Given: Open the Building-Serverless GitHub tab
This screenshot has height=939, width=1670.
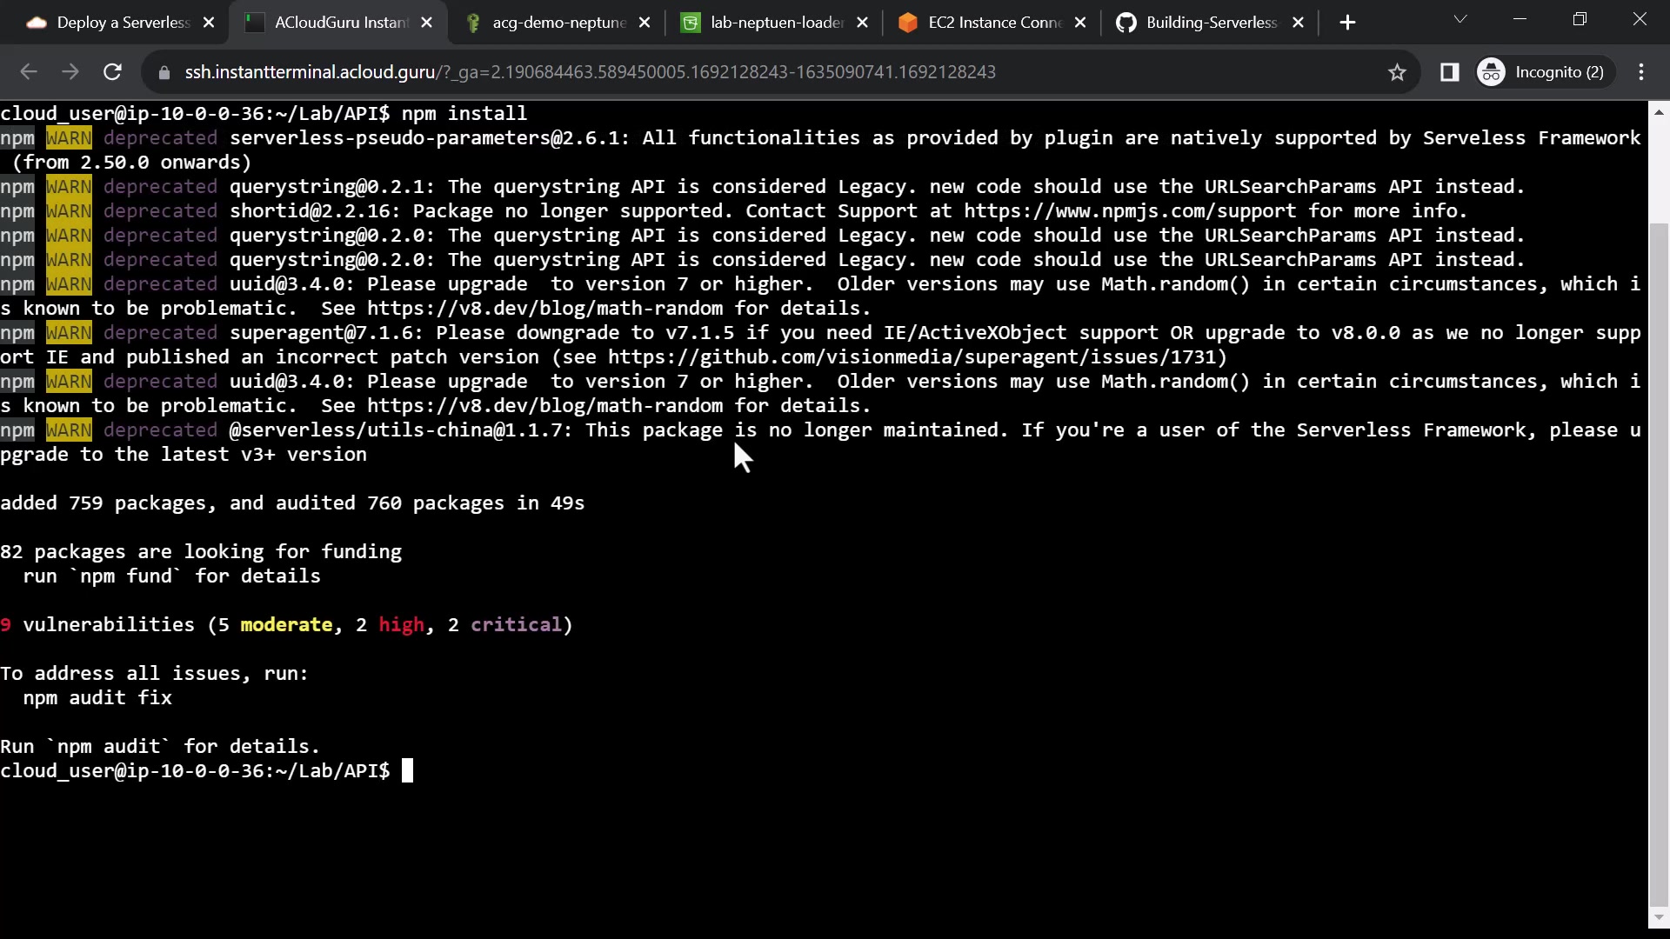Looking at the screenshot, I should (x=1211, y=23).
